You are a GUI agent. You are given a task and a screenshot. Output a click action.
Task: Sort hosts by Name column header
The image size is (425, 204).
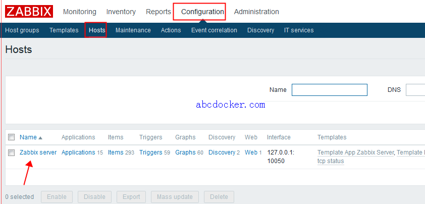click(28, 137)
